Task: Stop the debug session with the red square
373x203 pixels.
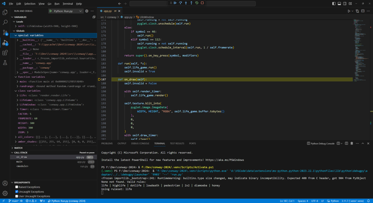Action: (x=202, y=3)
